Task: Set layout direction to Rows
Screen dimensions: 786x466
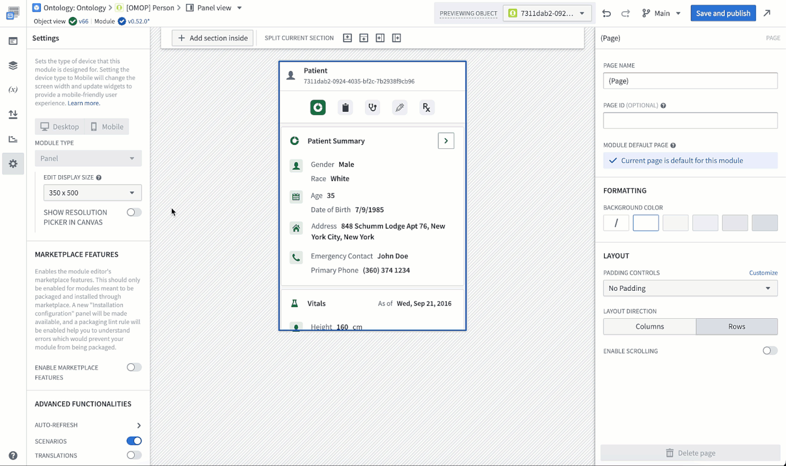Action: pos(737,327)
